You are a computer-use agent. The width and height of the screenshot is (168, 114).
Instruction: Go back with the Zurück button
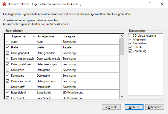pos(111,107)
